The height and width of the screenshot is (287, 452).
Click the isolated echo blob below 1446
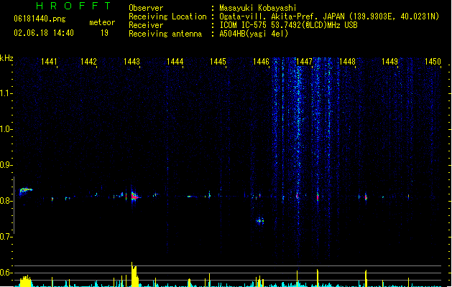(x=259, y=221)
